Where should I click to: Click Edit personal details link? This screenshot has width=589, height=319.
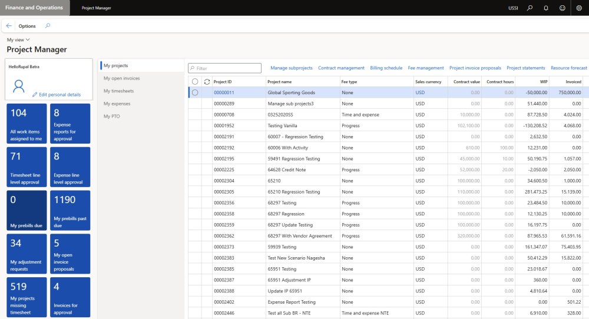click(x=56, y=94)
